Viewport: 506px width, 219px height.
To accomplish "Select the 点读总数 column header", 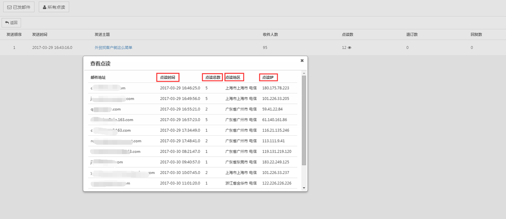I will [212, 77].
